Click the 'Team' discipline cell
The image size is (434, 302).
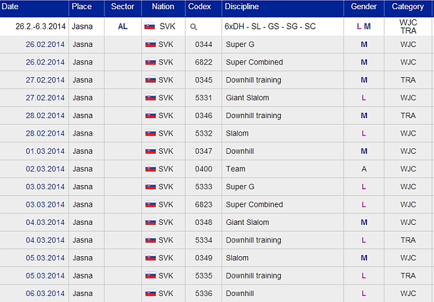coord(236,169)
